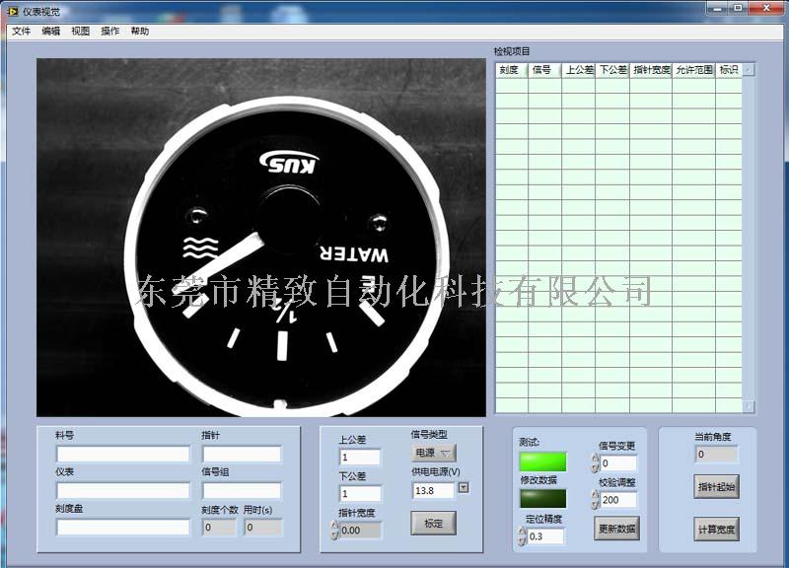Image resolution: width=789 pixels, height=568 pixels.
Task: Click the 定位精度 0.3 value field
Action: 546,536
